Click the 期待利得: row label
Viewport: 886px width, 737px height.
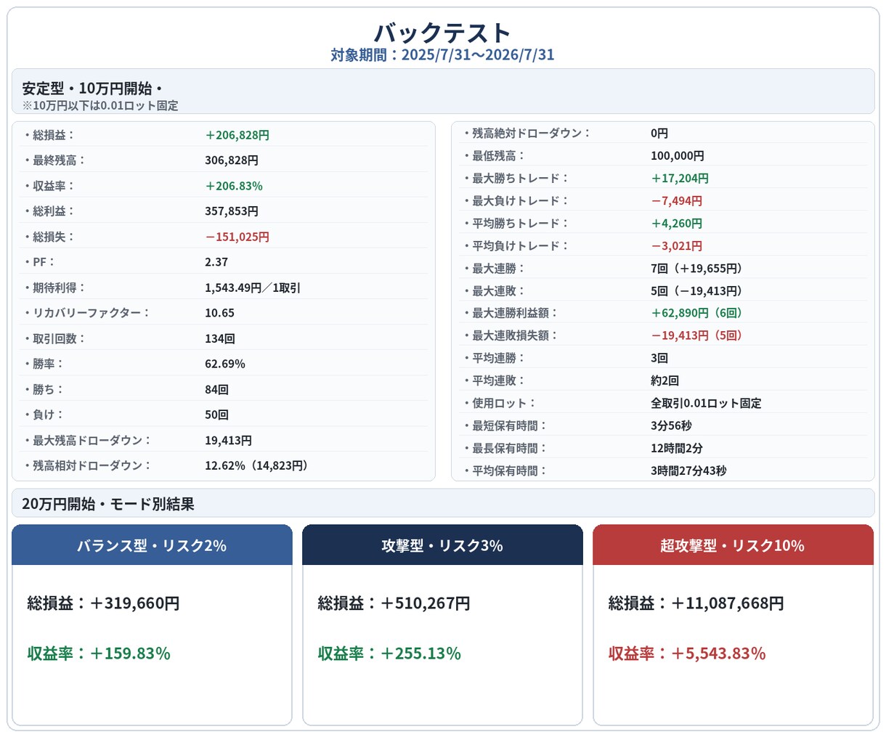(x=54, y=288)
